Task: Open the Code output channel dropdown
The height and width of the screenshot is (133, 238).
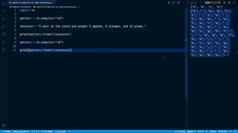Action: (212, 3)
